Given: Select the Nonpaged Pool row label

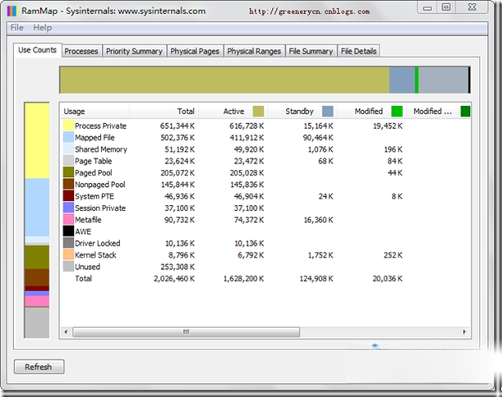Looking at the screenshot, I should pos(100,185).
